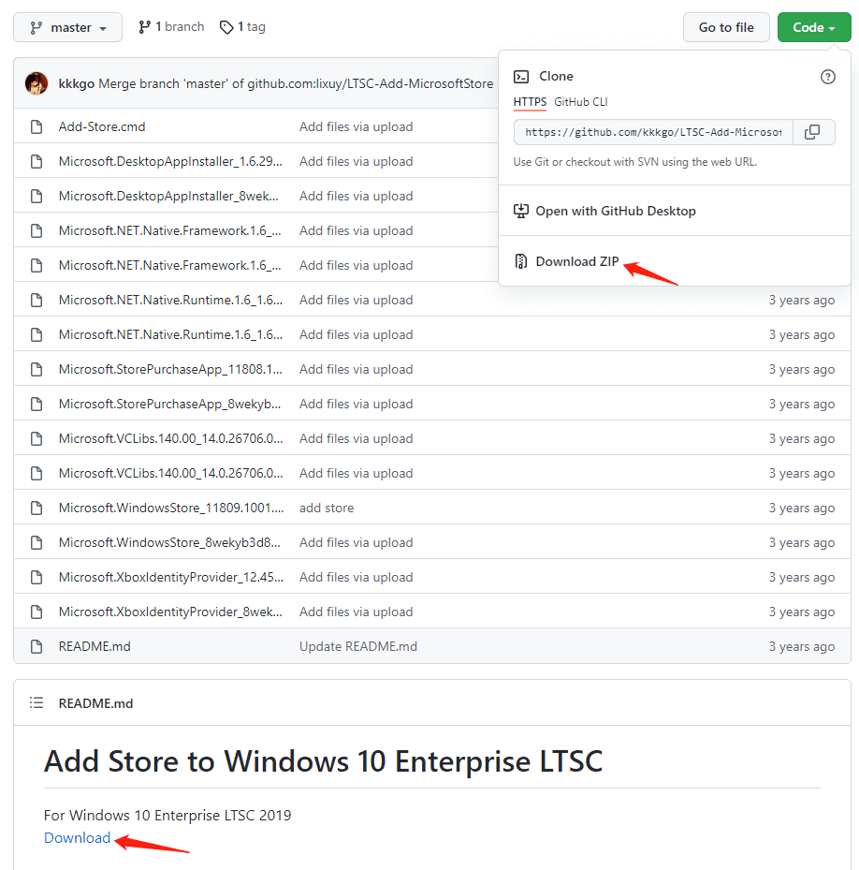Screen dimensions: 859x870
Task: Open Microsoft.XboxIdentityProvider_8wek... file
Action: 170,612
